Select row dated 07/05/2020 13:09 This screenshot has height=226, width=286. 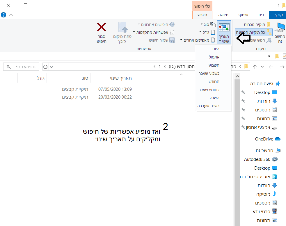115,89
